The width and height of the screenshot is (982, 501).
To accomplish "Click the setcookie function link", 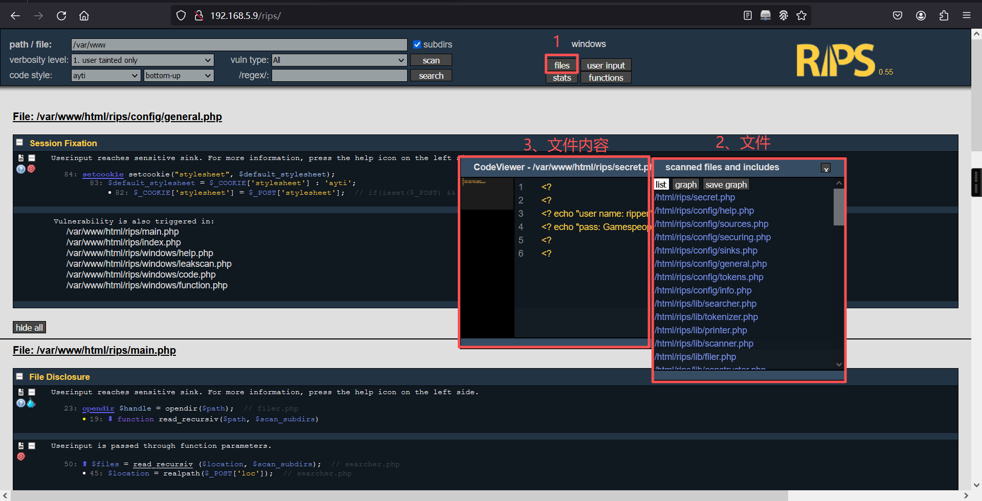I will tap(103, 174).
